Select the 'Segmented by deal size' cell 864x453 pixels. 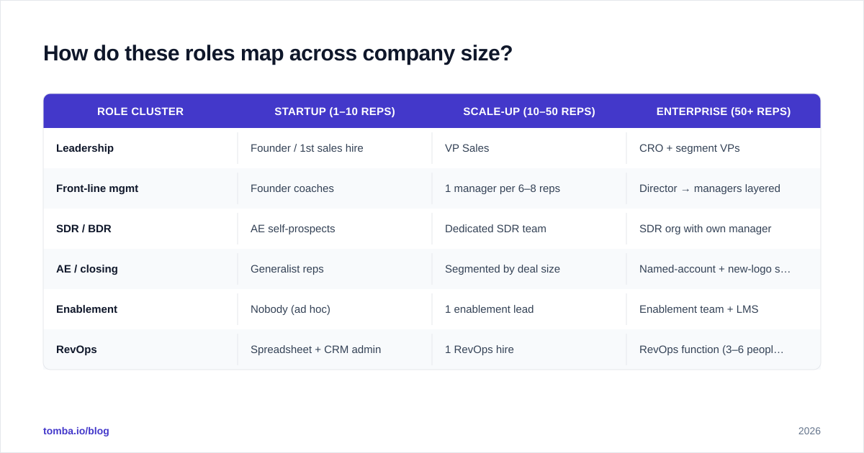(529, 269)
